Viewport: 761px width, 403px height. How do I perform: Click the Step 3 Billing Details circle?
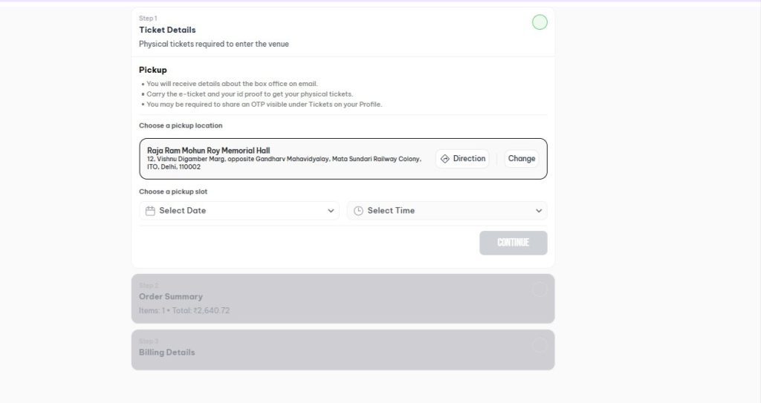[x=540, y=345]
